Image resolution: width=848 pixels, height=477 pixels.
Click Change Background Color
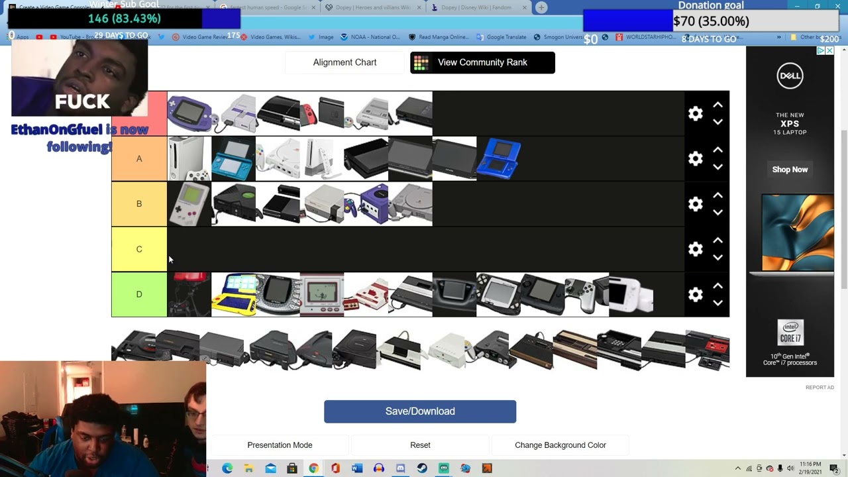560,445
